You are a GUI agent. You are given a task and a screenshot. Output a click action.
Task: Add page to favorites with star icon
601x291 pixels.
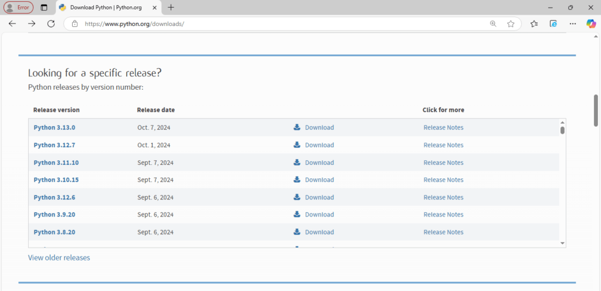pos(511,23)
